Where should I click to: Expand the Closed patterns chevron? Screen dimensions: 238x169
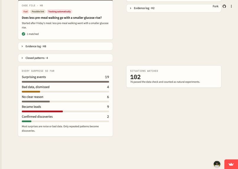22,58
